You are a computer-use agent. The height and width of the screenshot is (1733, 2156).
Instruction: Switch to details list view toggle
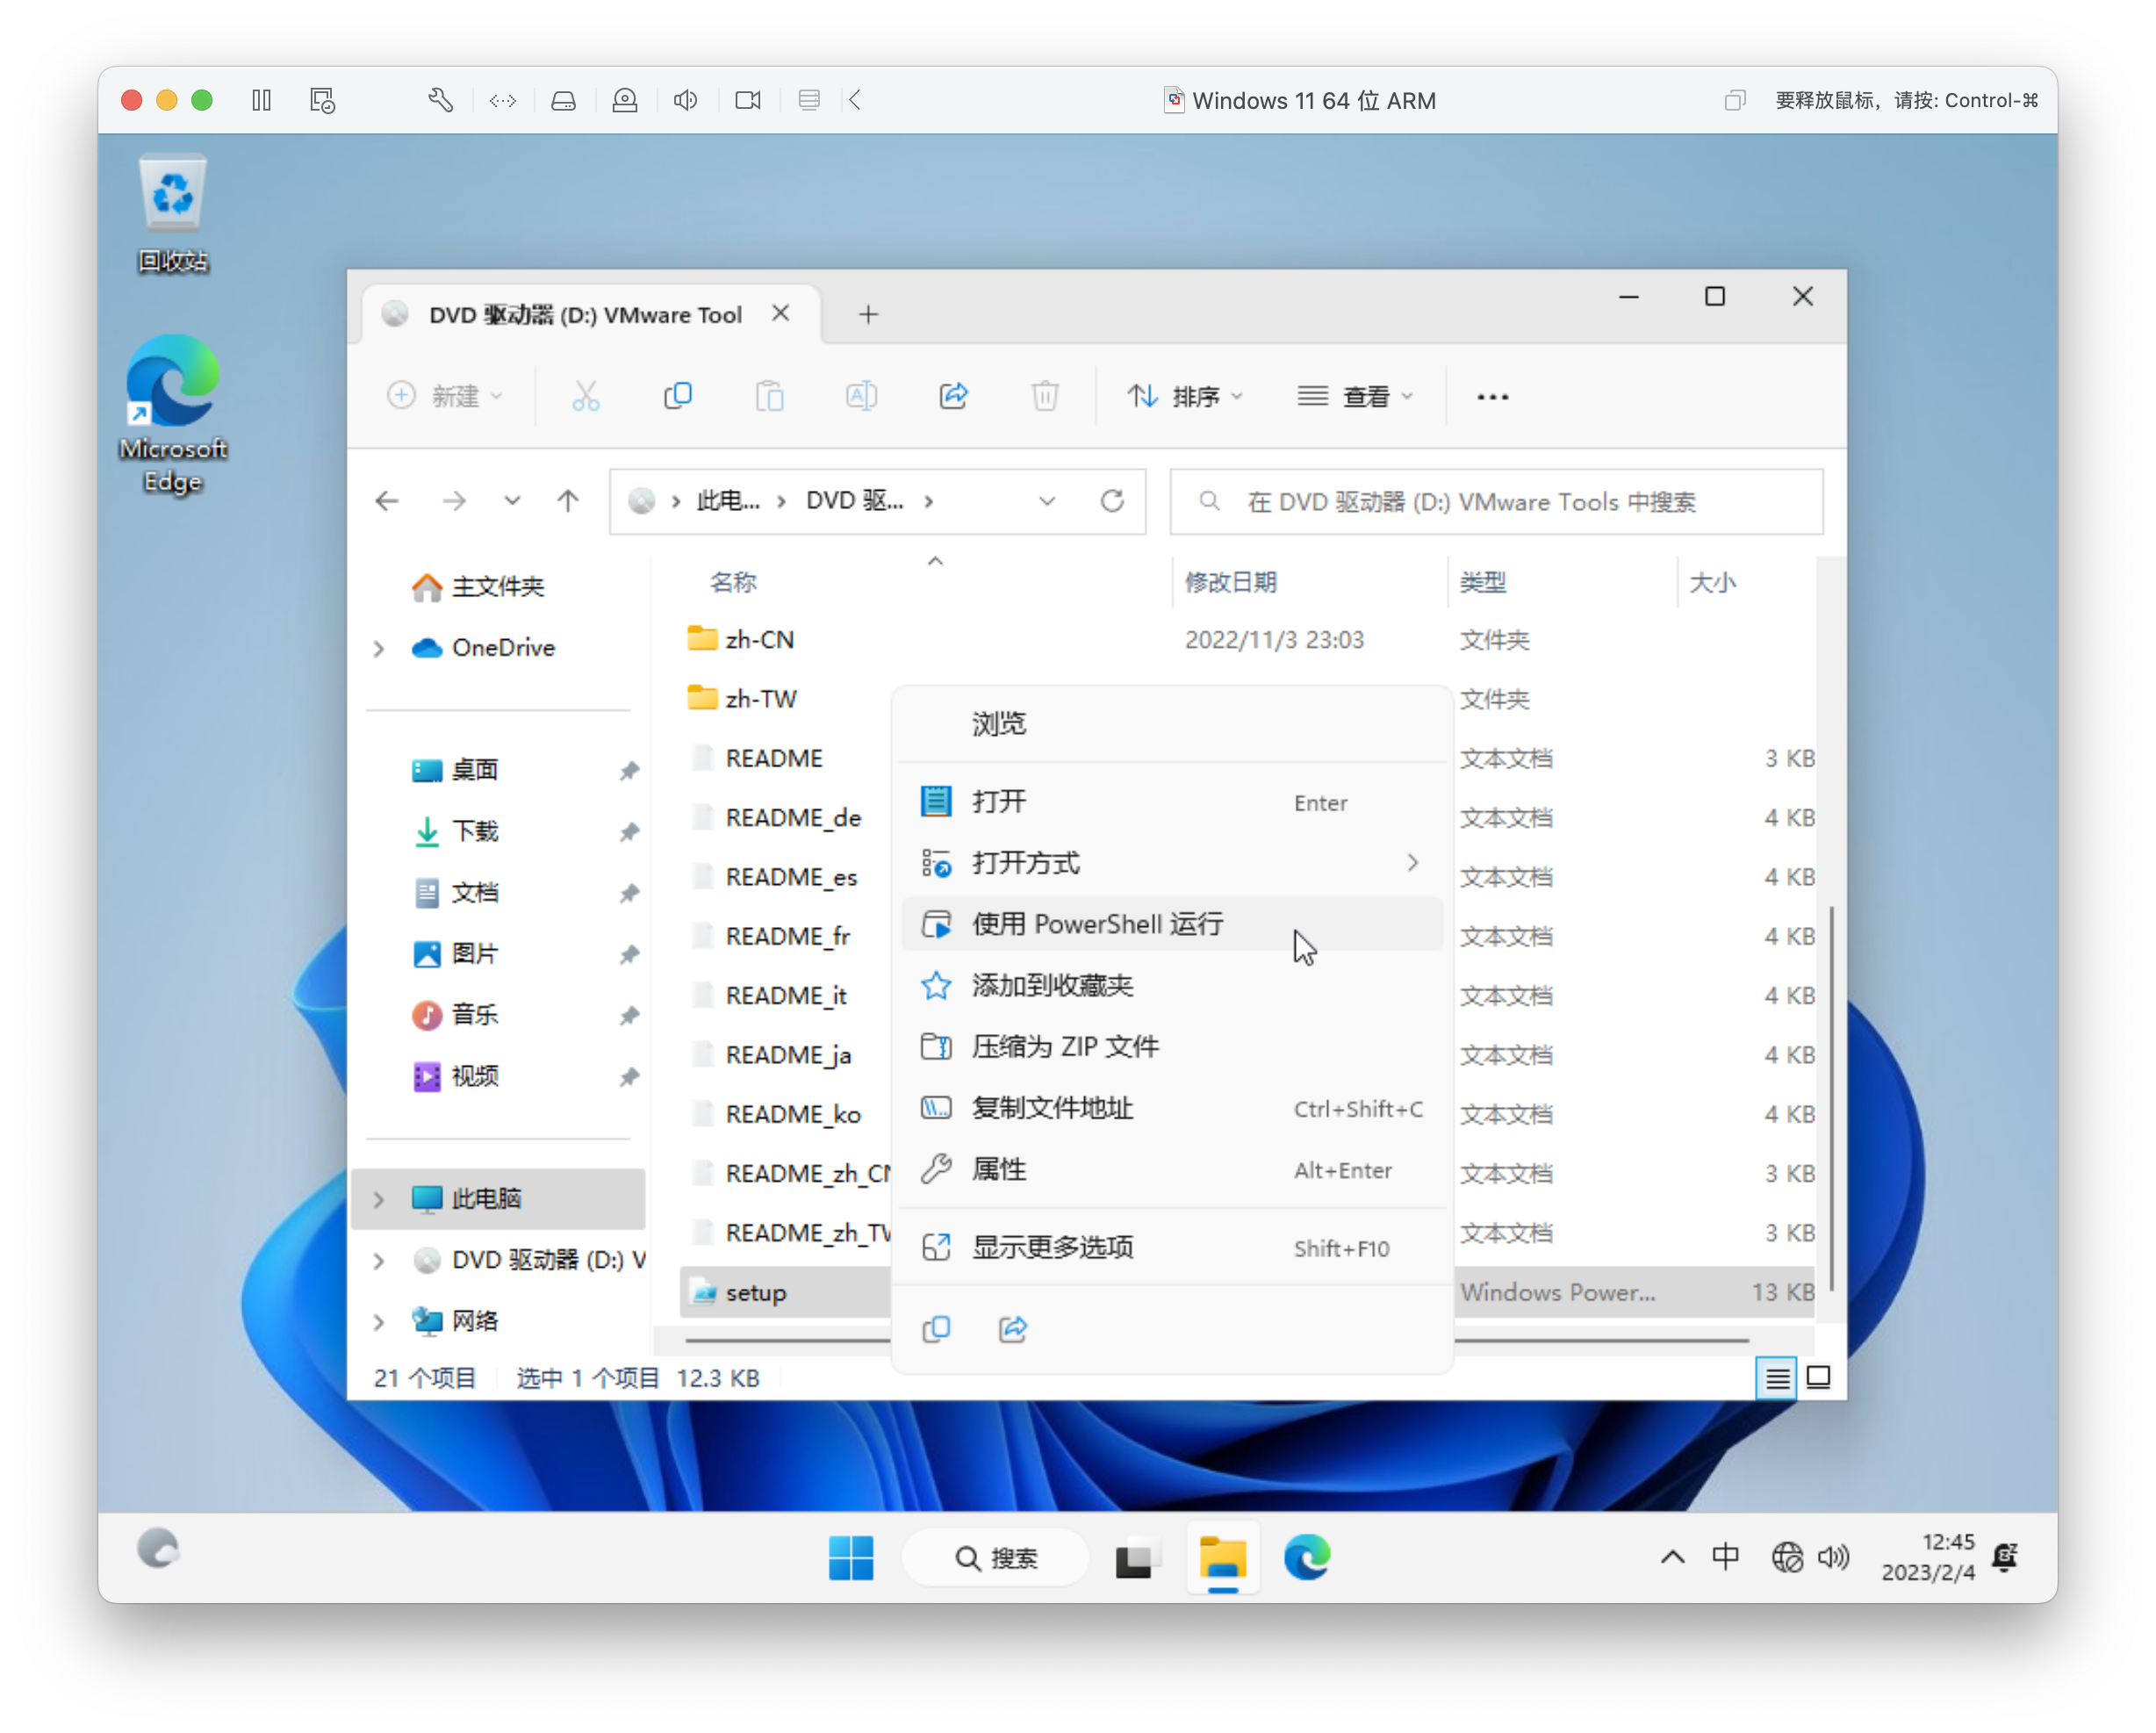point(1776,1378)
